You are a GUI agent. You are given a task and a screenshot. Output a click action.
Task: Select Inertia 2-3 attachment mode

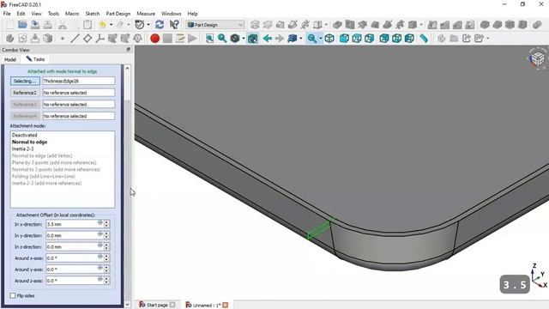(23, 148)
